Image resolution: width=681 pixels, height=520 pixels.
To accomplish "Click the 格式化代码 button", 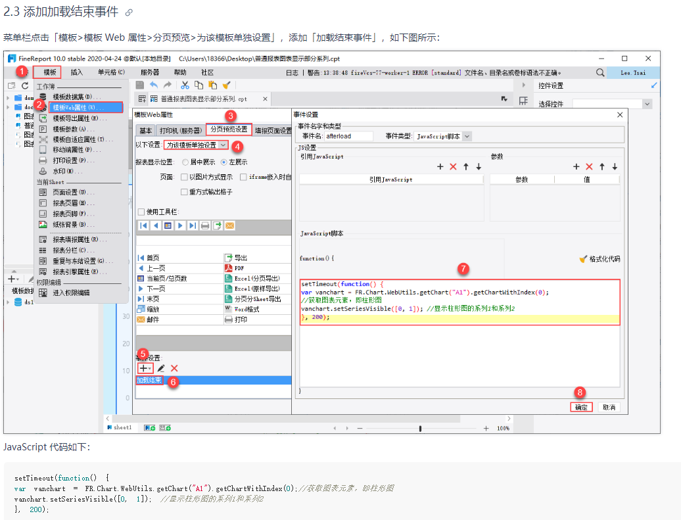I will click(x=599, y=260).
